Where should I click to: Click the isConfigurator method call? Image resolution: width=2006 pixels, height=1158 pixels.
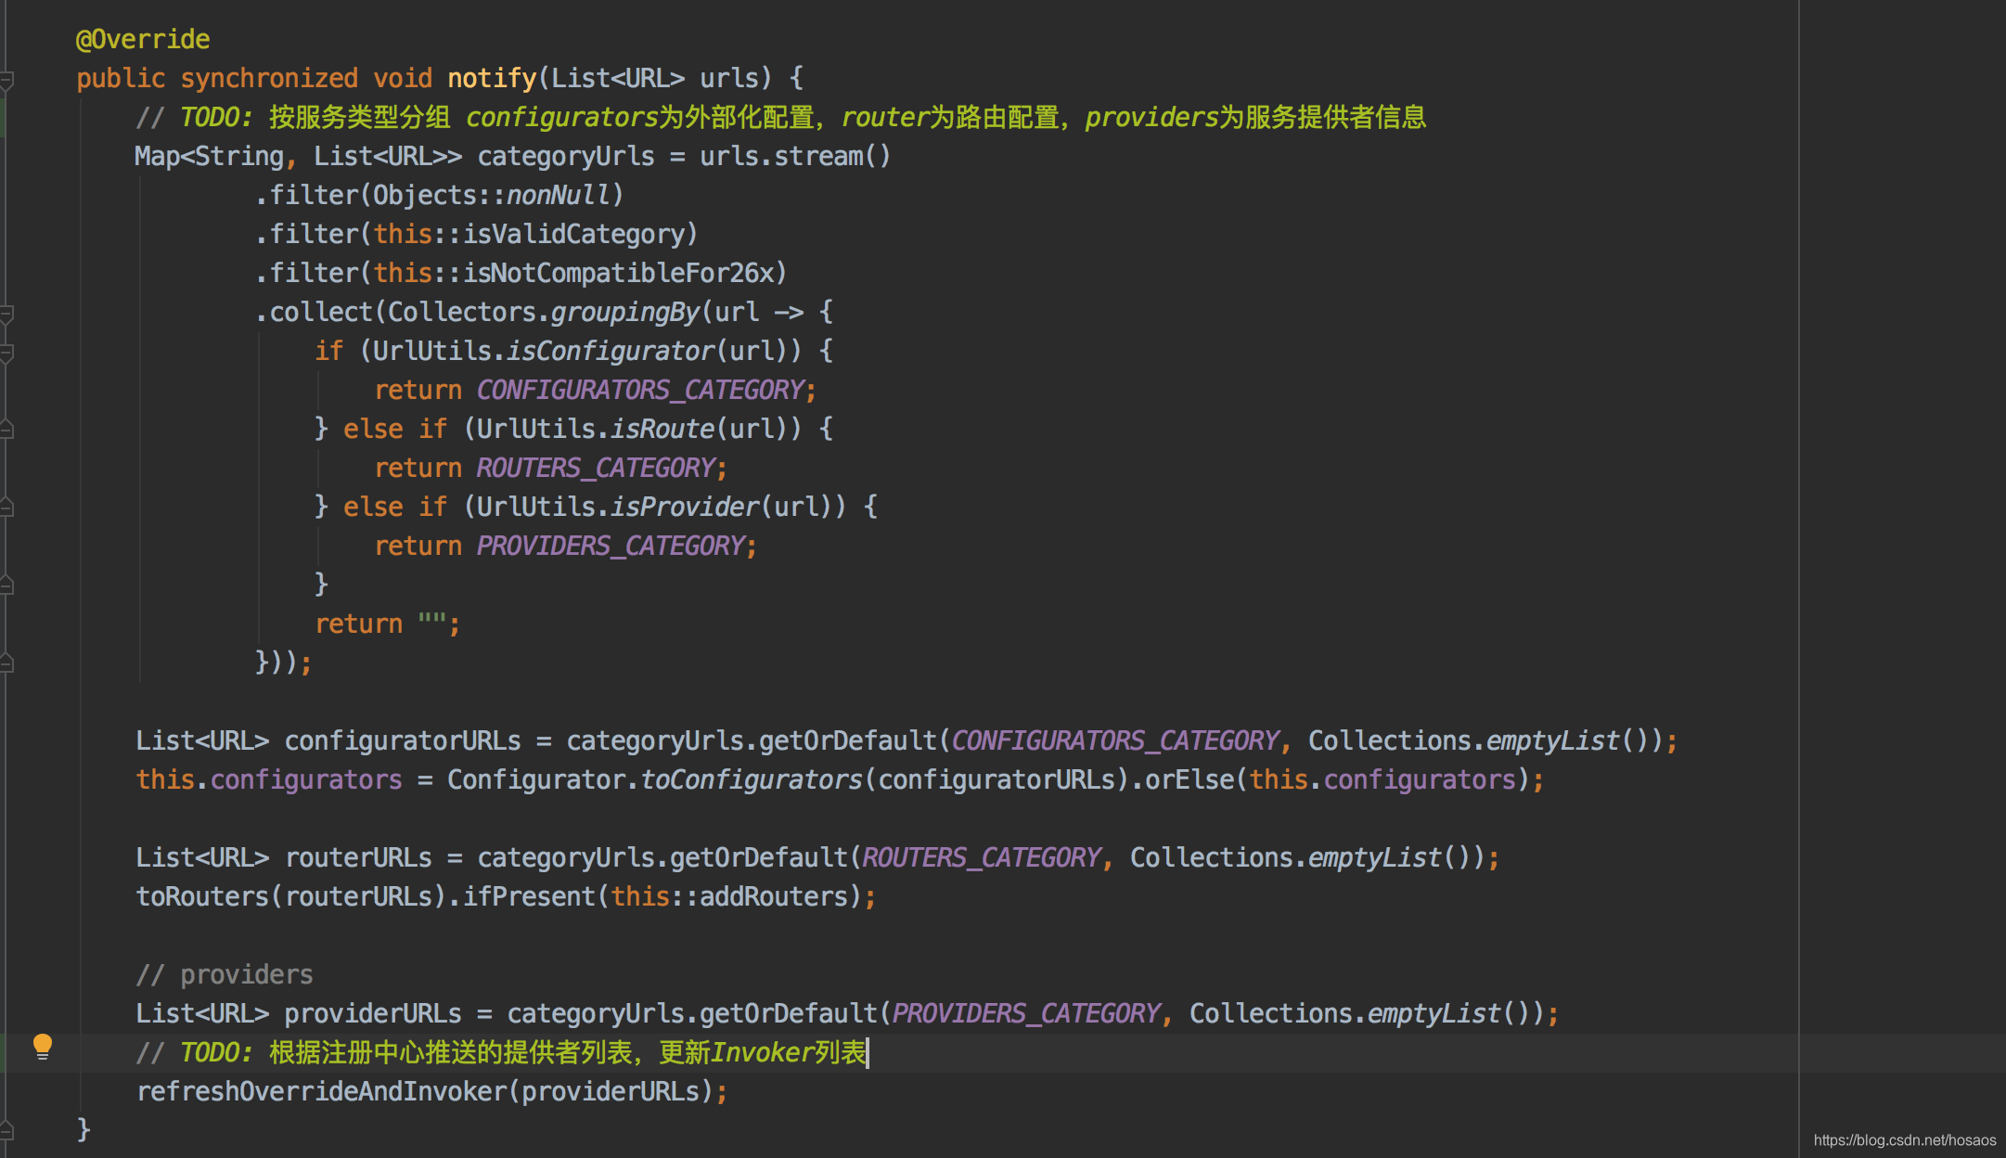pos(611,352)
